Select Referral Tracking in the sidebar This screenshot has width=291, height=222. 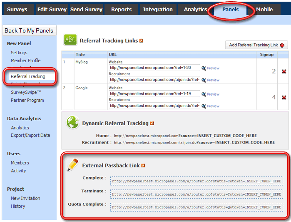click(x=28, y=76)
